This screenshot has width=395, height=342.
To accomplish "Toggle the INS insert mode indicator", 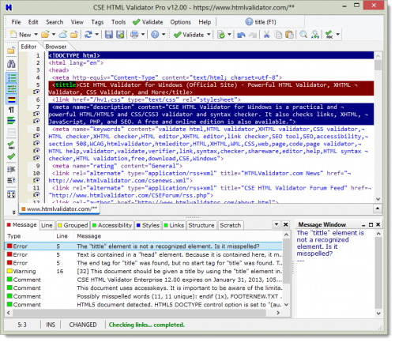I will (x=51, y=325).
